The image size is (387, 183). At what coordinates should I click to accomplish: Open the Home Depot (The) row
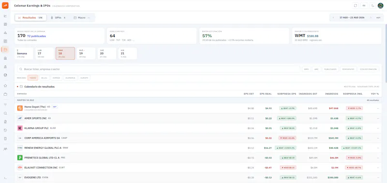(198, 108)
